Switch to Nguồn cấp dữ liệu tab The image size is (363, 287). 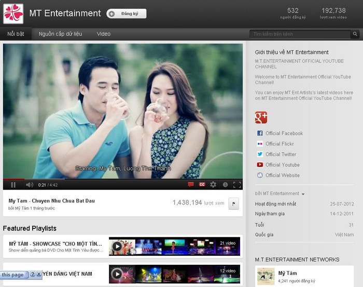coord(61,34)
